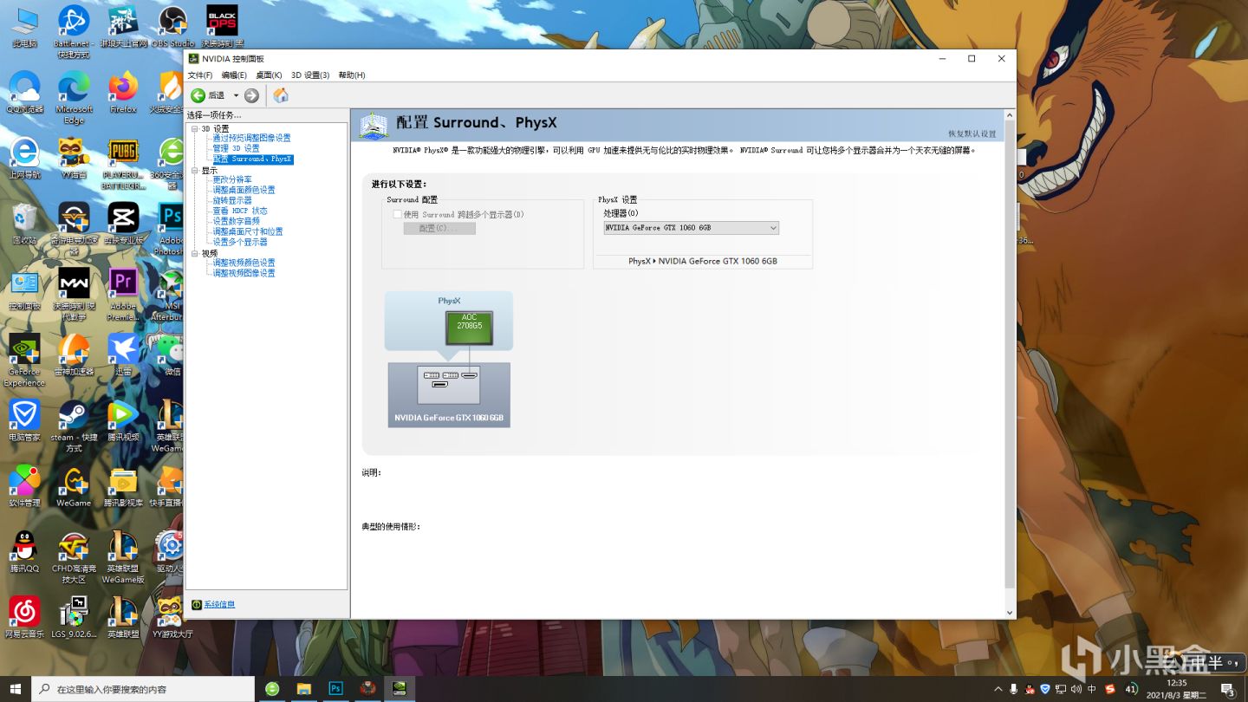Image resolution: width=1248 pixels, height=702 pixels.
Task: Open Microsoft Edge desktop shortcut
Action: [74, 97]
